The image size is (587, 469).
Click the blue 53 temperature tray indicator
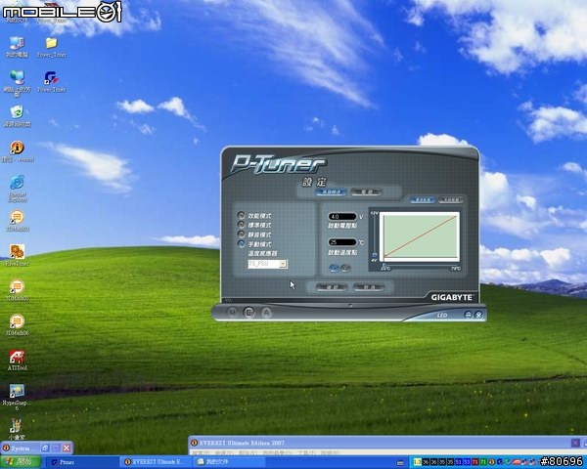point(467,462)
